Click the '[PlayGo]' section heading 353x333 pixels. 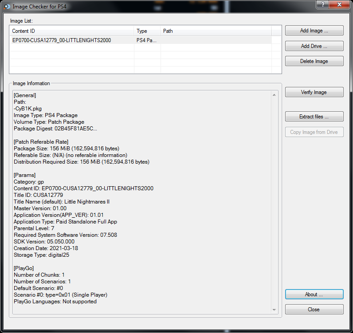[24, 268]
